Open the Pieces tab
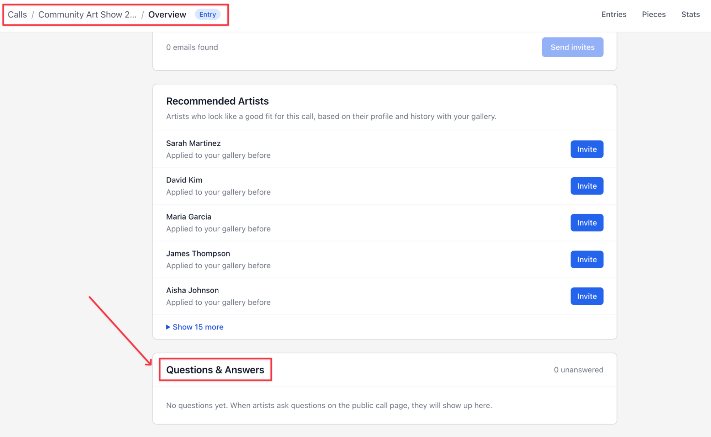Image resolution: width=711 pixels, height=437 pixels. 653,14
